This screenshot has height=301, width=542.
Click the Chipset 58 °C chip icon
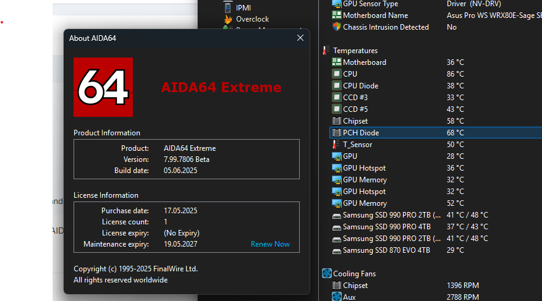coord(336,121)
